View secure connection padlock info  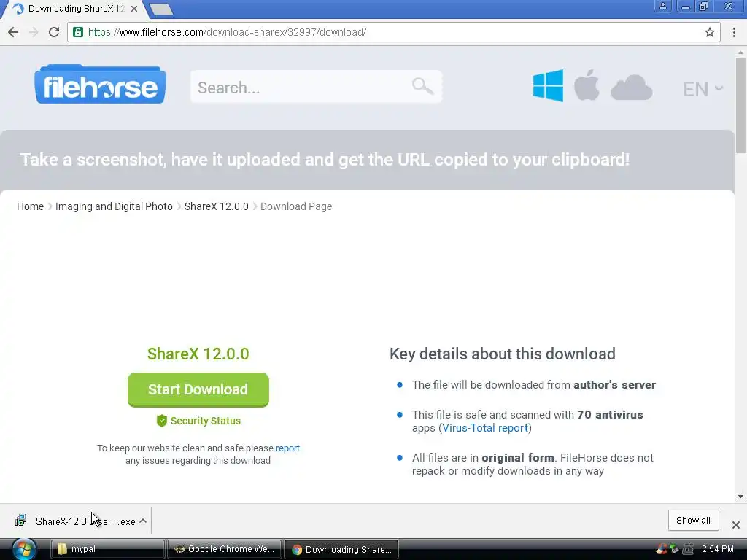coord(77,32)
